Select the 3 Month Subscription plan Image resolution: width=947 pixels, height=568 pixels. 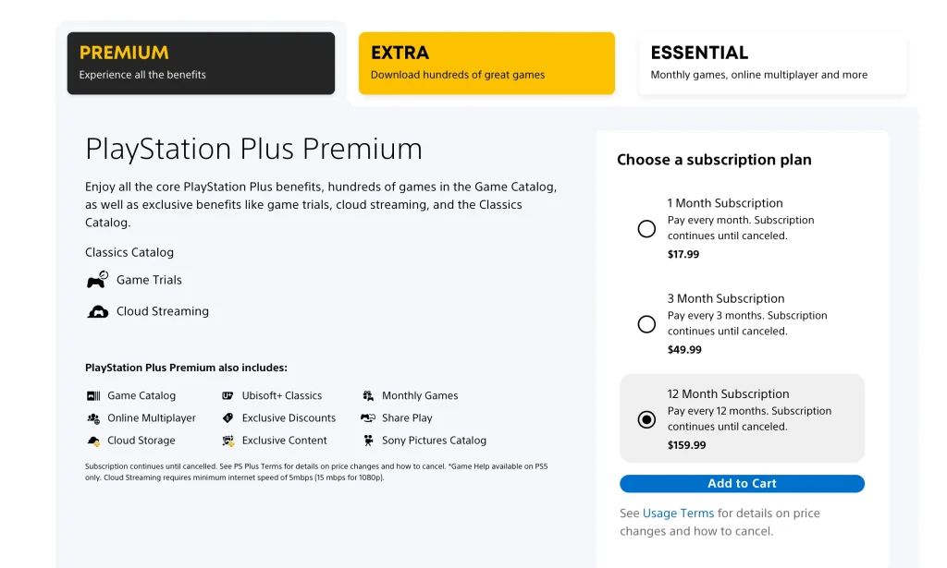(646, 323)
